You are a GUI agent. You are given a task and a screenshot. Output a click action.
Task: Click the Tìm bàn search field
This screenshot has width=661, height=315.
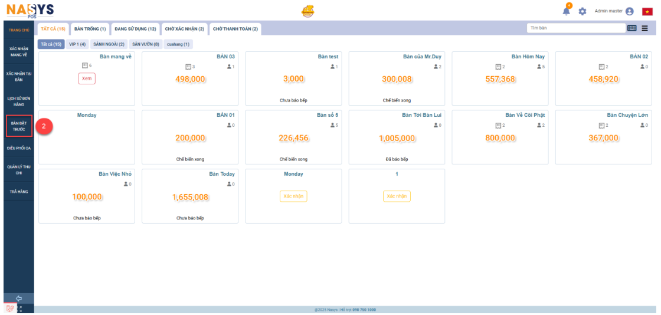pos(575,28)
